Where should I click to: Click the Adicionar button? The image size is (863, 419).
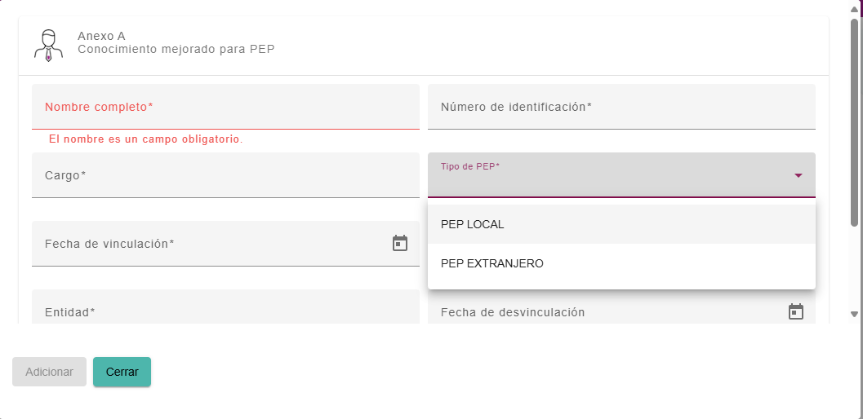click(x=49, y=372)
